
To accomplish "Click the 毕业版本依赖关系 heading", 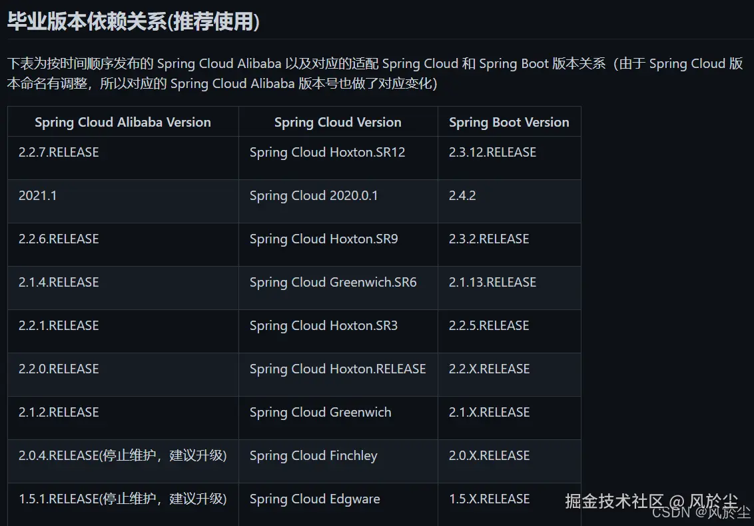I will point(133,21).
